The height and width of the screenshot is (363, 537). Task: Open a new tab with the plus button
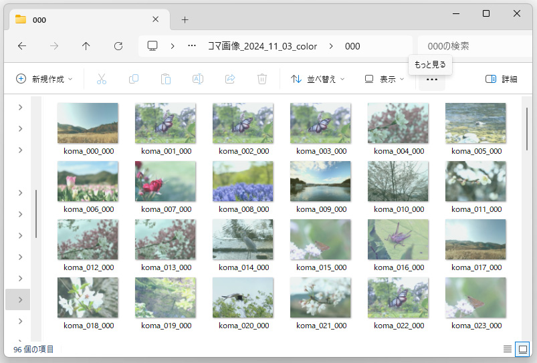[x=185, y=20]
